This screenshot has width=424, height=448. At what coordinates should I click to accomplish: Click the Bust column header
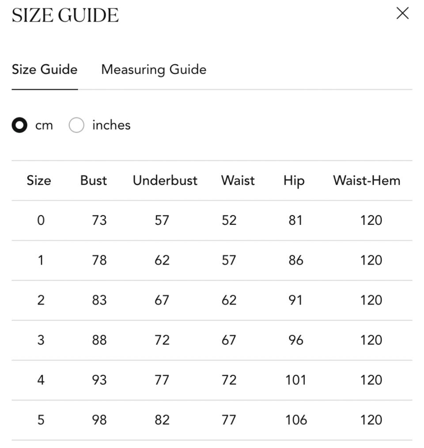click(94, 181)
